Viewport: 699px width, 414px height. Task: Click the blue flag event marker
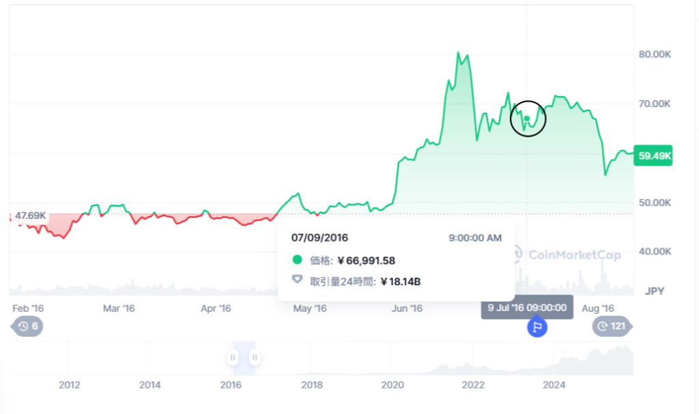(537, 327)
